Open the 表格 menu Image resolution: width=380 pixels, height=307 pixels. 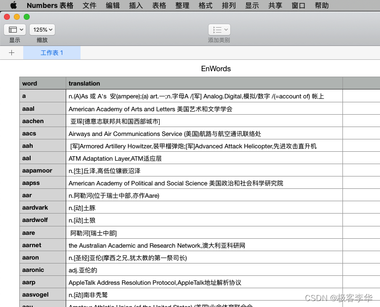pos(159,5)
